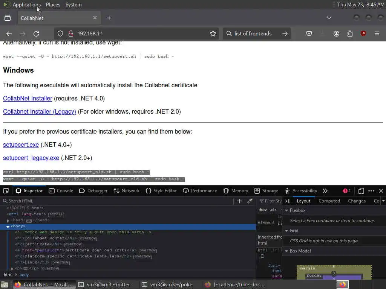This screenshot has height=289, width=386.
Task: Click overflow badge next to CollabNet Router h1
Action: 88,238
